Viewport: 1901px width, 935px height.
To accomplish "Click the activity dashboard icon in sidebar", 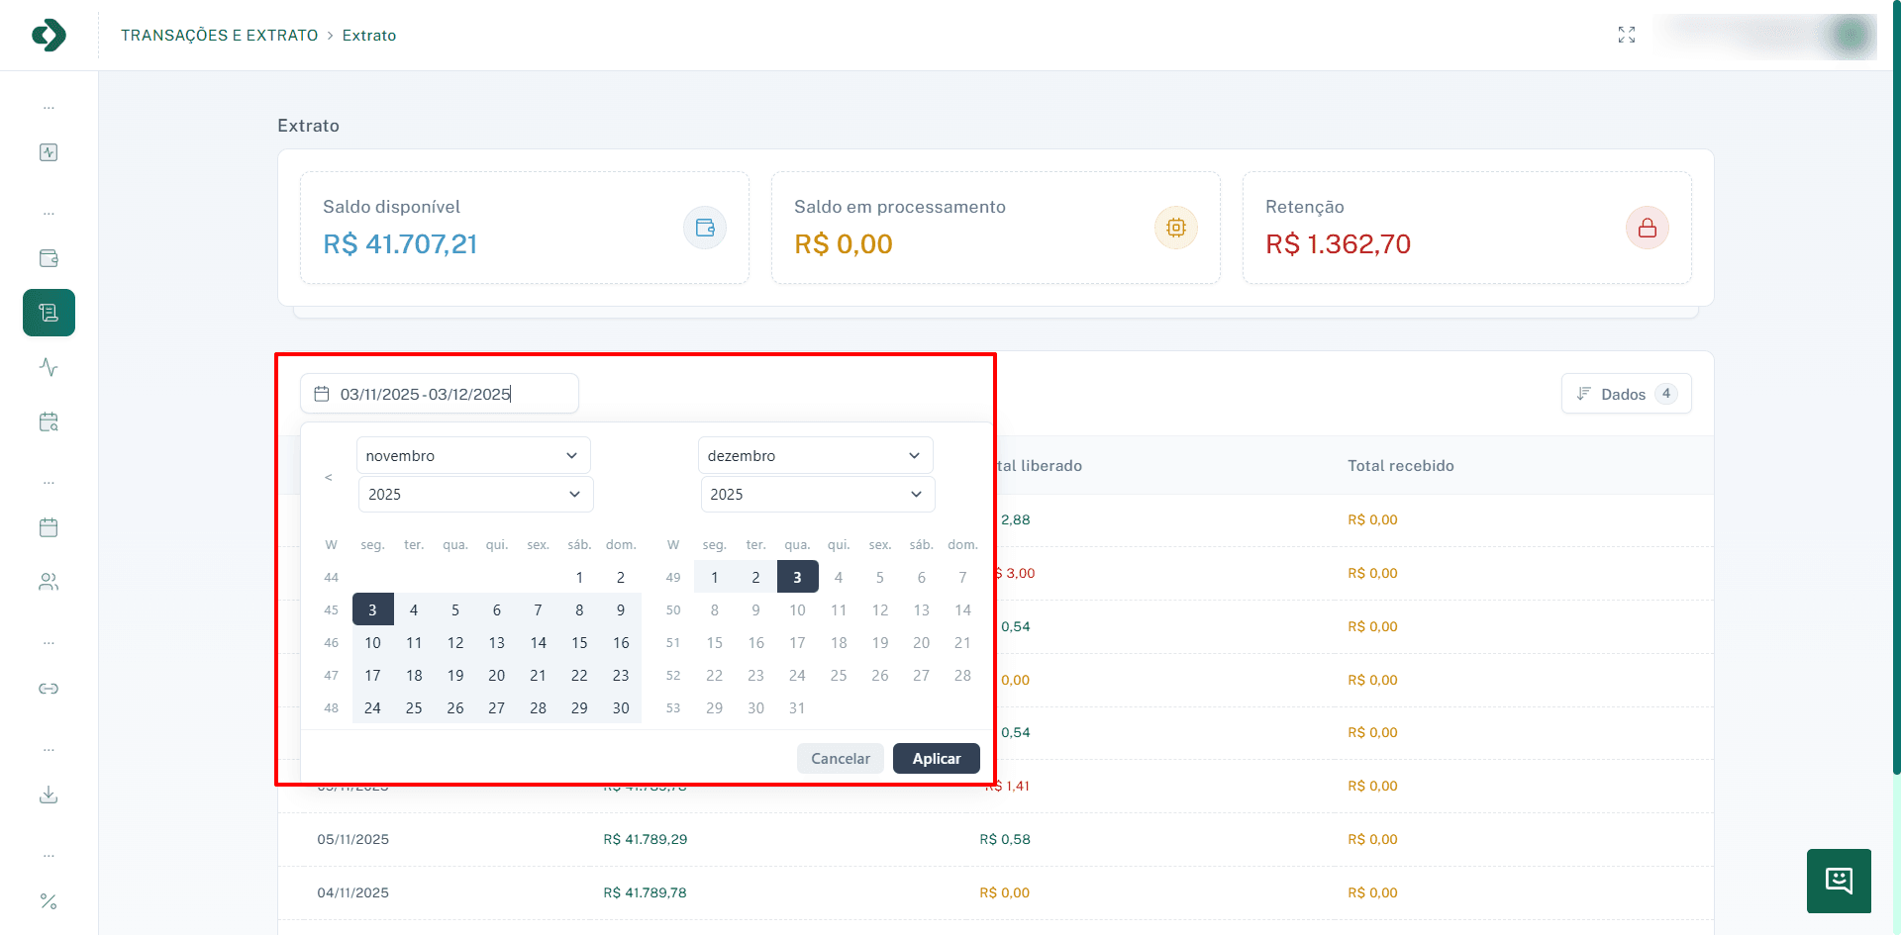I will click(x=49, y=152).
